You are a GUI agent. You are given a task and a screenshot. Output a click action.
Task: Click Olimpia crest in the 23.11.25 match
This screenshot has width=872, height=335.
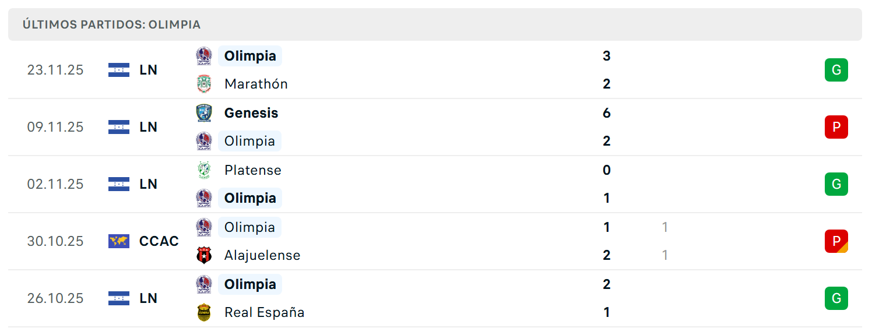click(x=204, y=56)
